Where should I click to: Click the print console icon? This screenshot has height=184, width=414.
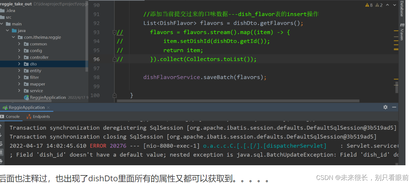tap(1, 160)
